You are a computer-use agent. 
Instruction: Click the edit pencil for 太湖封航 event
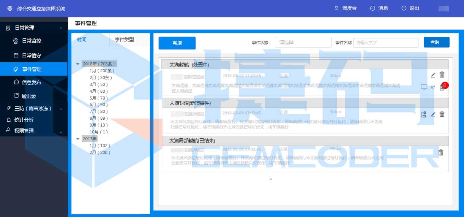pyautogui.click(x=433, y=75)
